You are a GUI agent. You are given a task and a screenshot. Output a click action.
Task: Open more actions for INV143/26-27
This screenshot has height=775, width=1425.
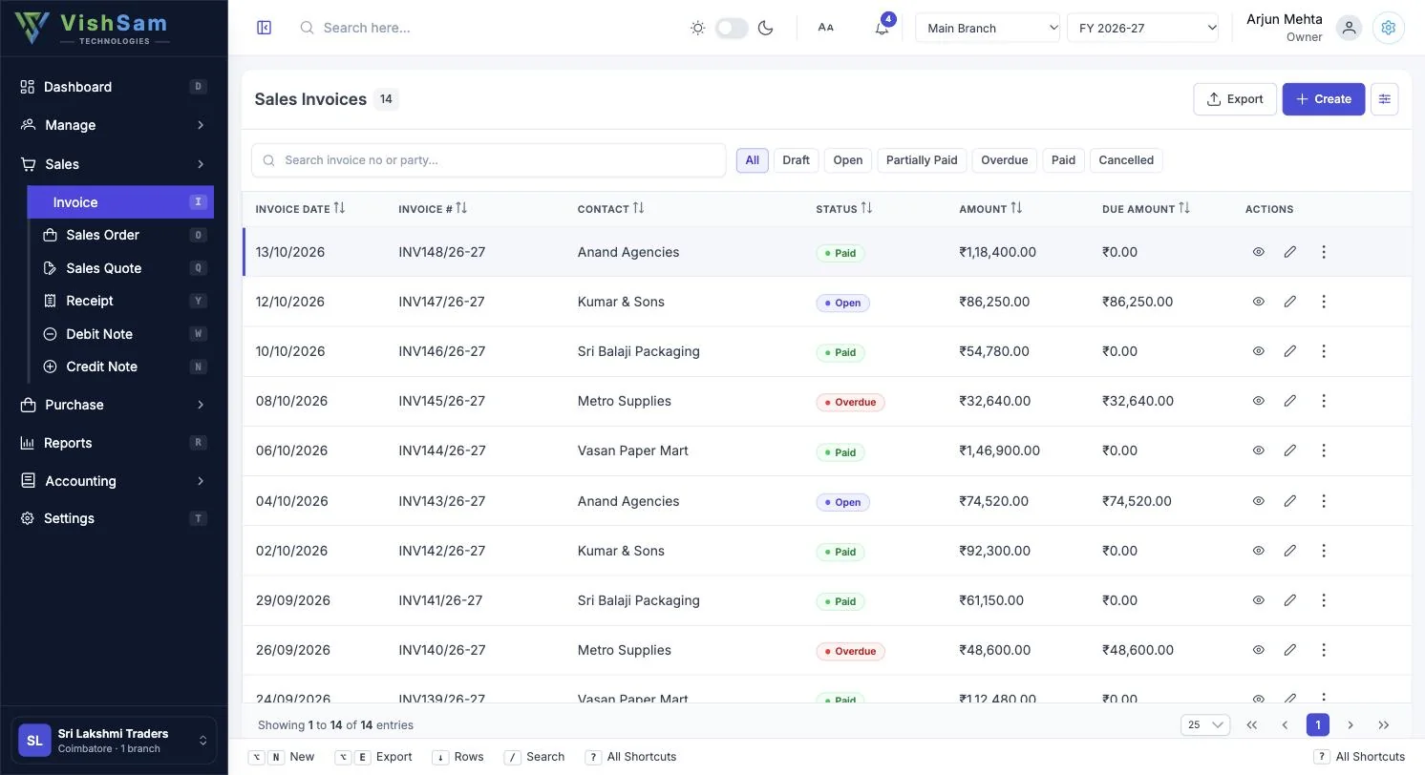1324,501
